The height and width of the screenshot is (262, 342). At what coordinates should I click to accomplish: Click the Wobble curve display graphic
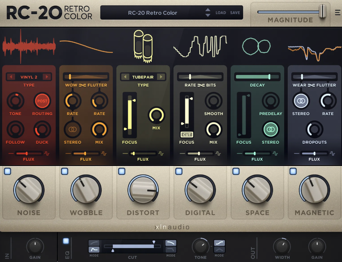[86, 46]
